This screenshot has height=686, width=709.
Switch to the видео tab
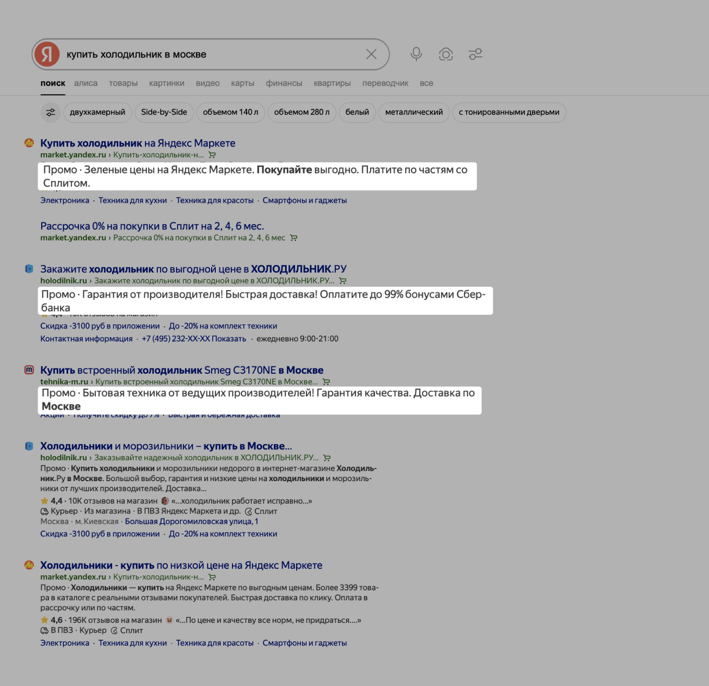click(x=207, y=83)
